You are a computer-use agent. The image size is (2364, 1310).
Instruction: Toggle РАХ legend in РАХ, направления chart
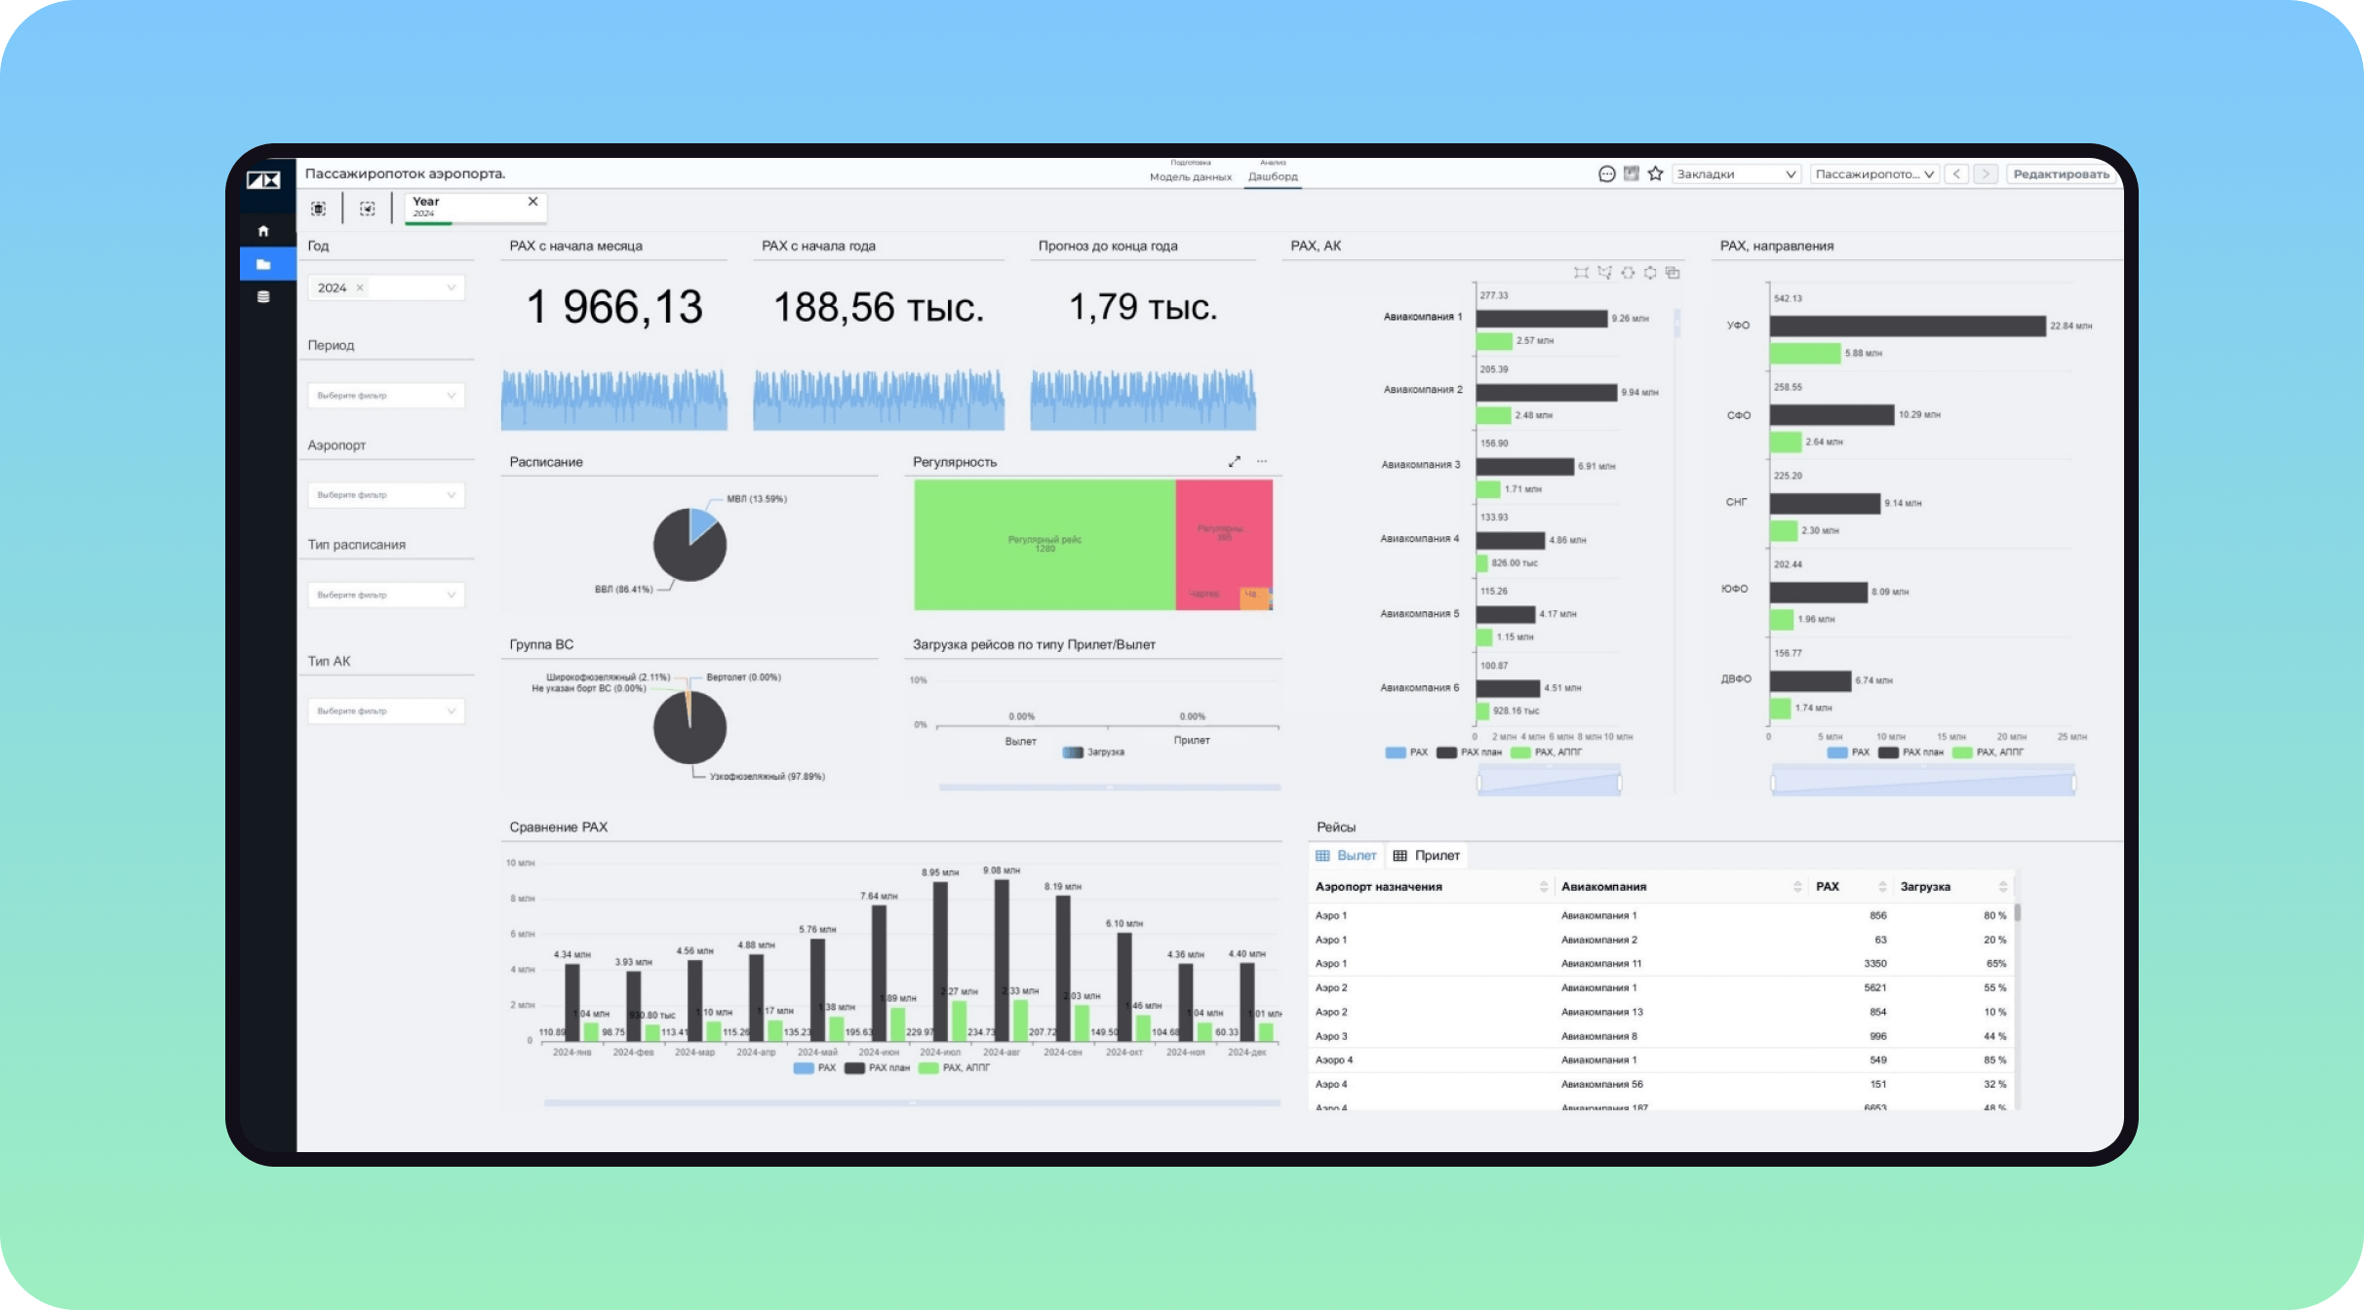click(1849, 752)
